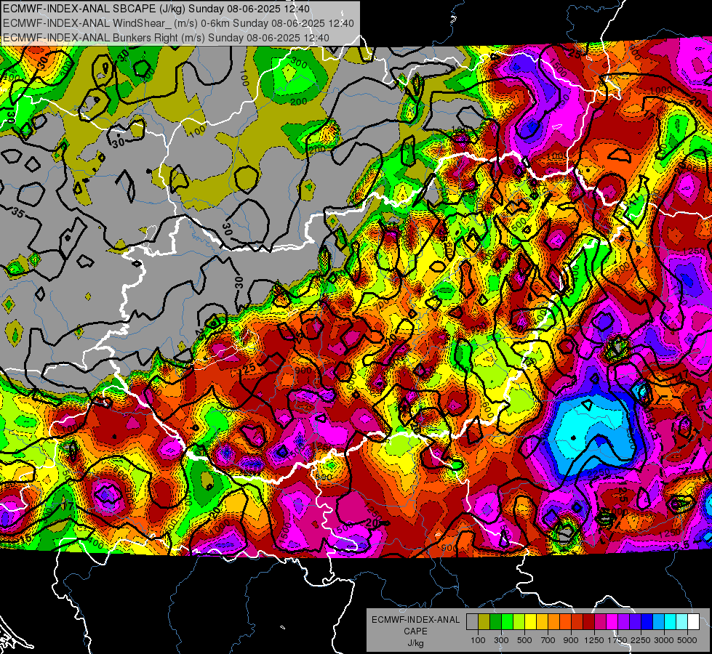Click the WindShear_ 0-6km title line
Image resolution: width=712 pixels, height=654 pixels.
point(178,23)
